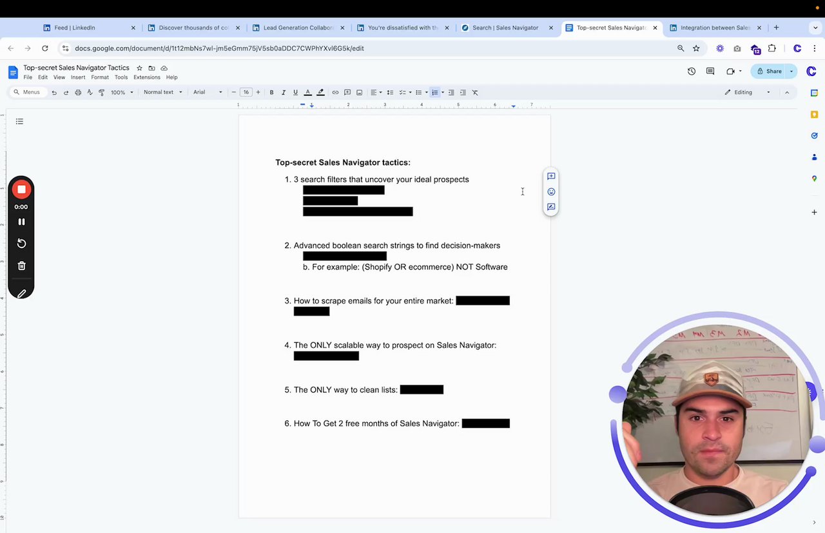Switch to the Search | Sales Navigator tab
This screenshot has width=825, height=533.
pos(507,28)
